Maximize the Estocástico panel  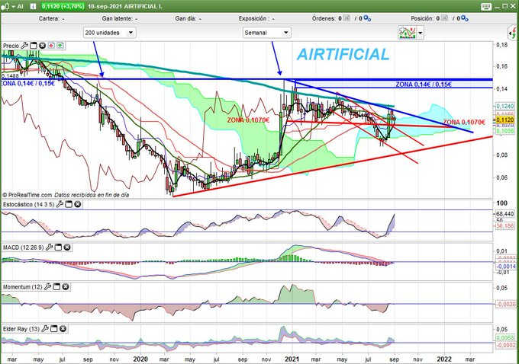(x=69, y=204)
